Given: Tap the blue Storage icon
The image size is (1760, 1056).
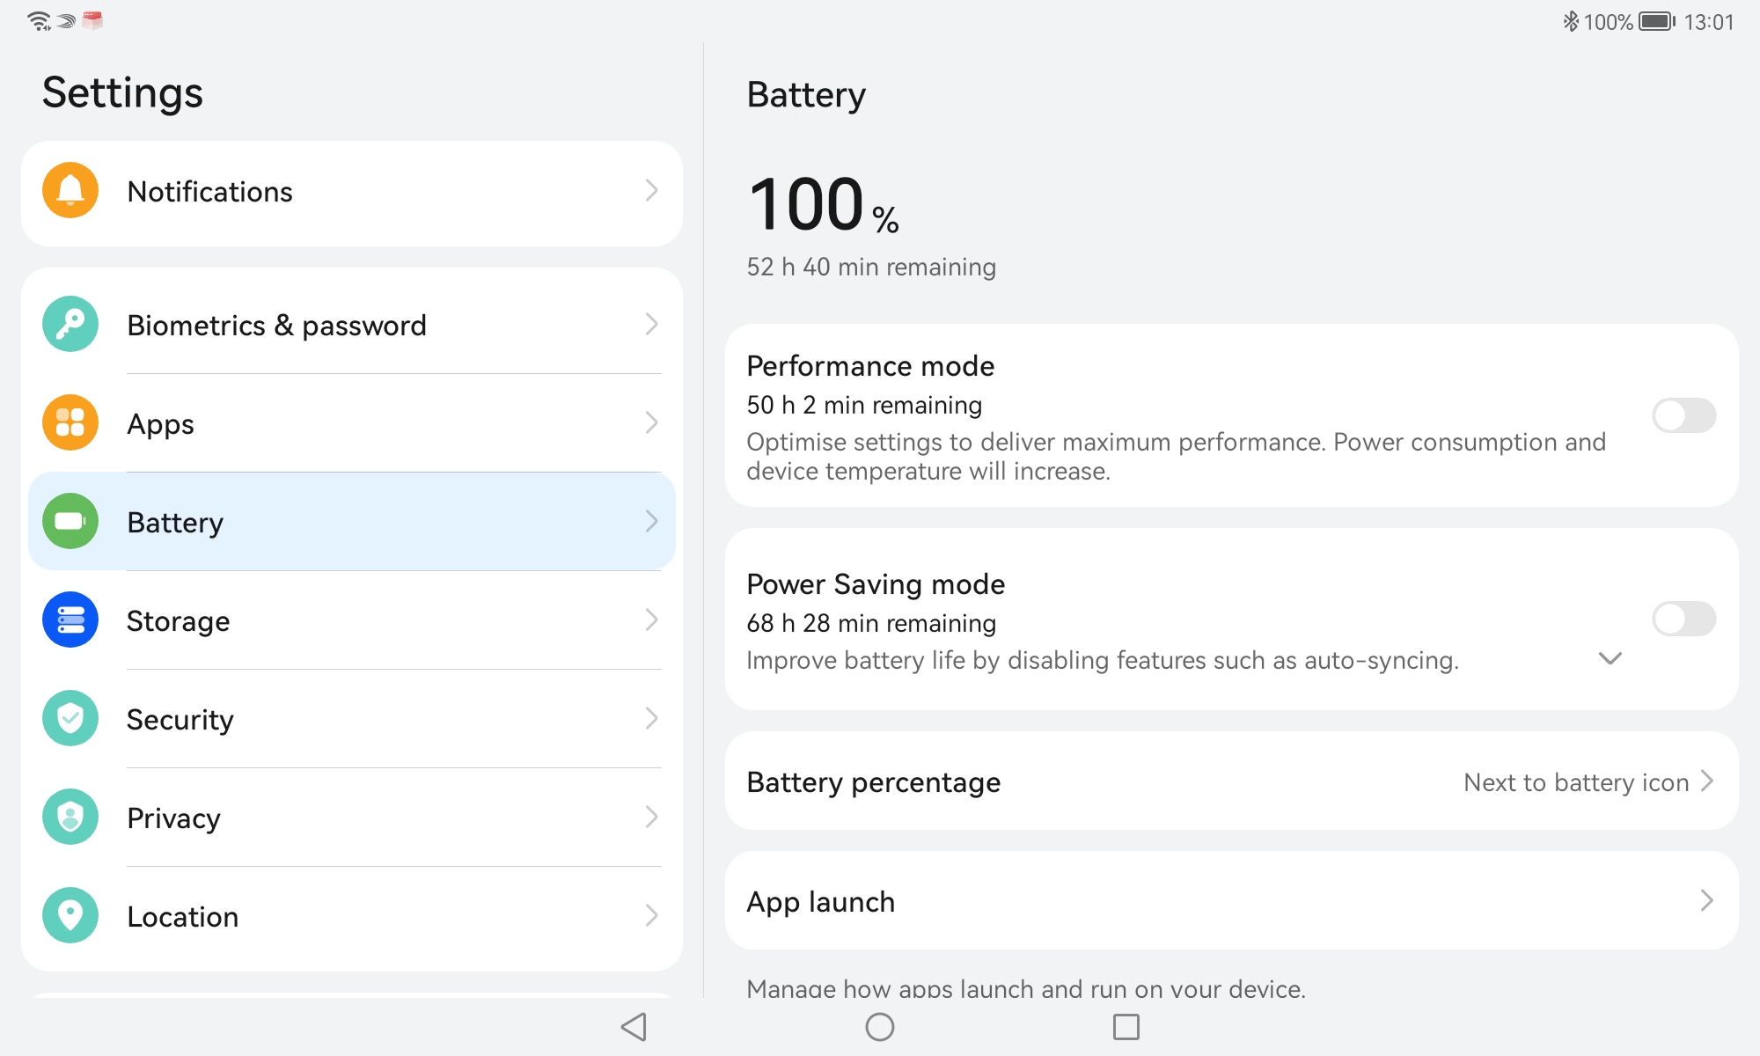Looking at the screenshot, I should pos(70,620).
